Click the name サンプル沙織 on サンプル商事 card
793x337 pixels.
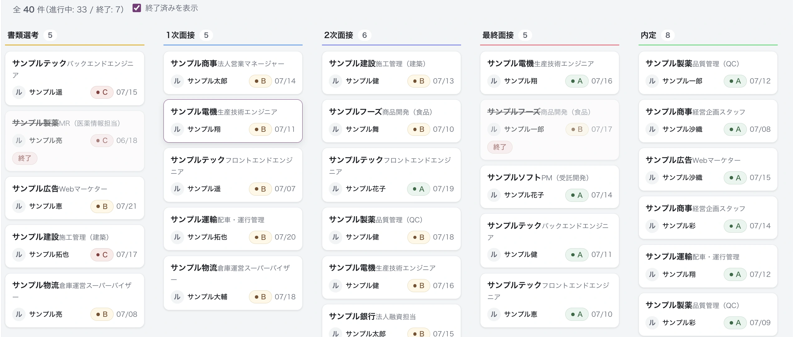coord(682,129)
